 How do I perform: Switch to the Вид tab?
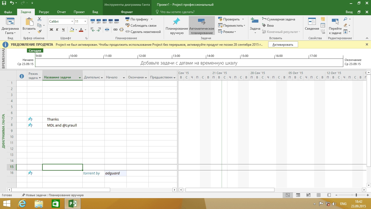click(x=95, y=12)
